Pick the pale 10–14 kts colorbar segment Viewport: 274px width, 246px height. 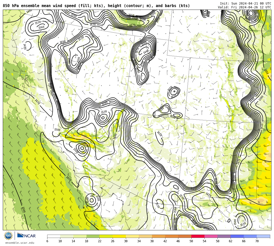tap(67, 236)
